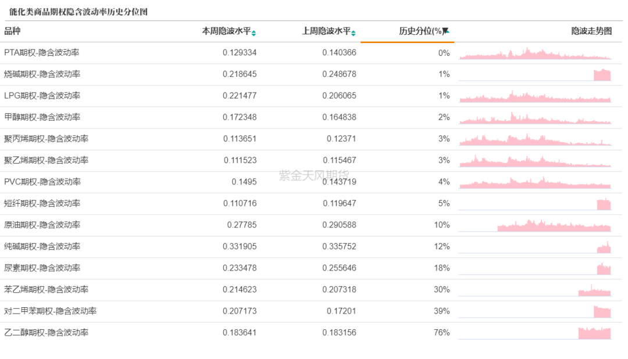
Task: Select this week's value 0.1495 for PVC期权
Action: tap(244, 182)
